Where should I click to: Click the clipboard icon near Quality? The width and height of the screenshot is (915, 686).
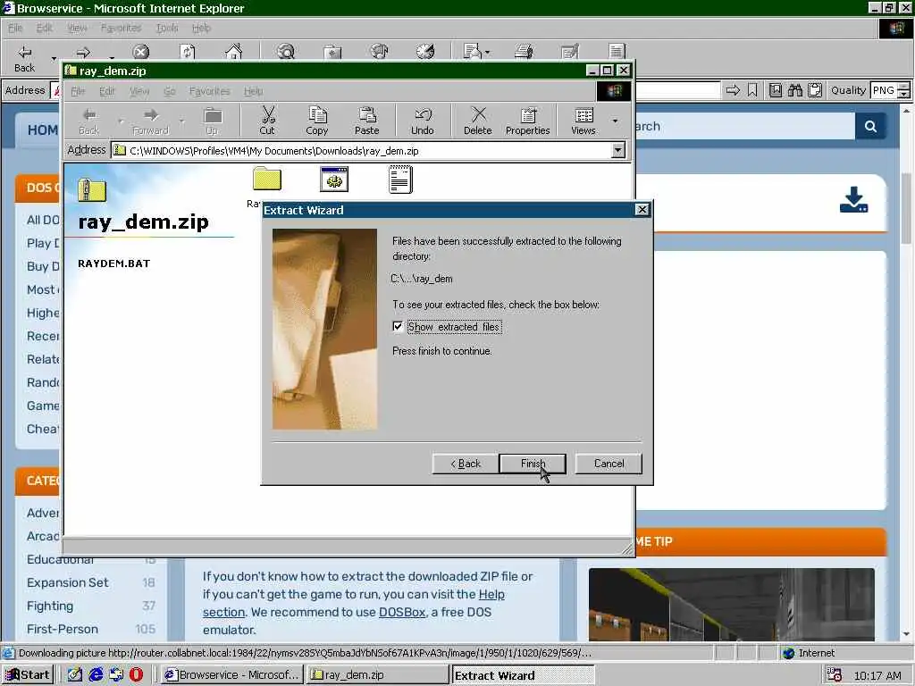[815, 90]
